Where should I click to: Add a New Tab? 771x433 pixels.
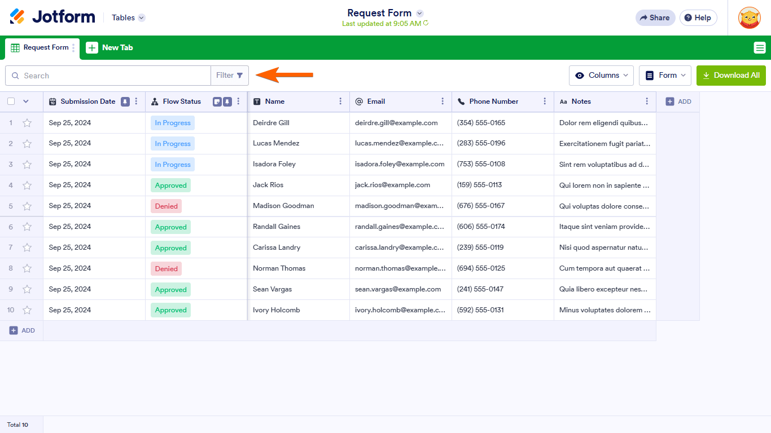pyautogui.click(x=109, y=48)
